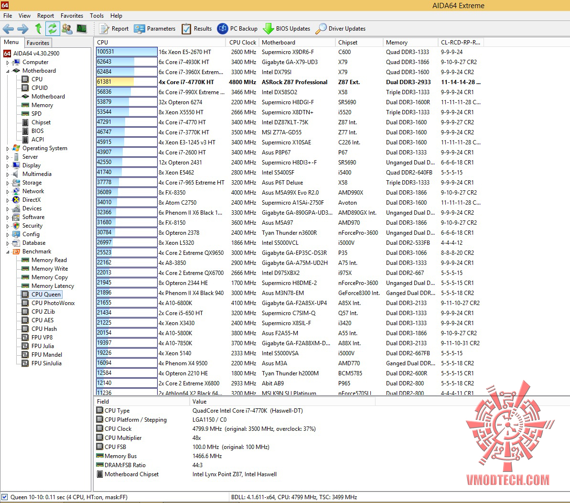Open the Tools menu

point(97,16)
